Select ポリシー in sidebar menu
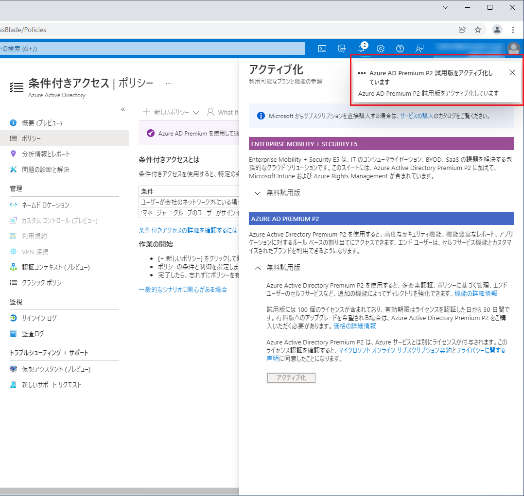524x496 pixels. point(64,138)
